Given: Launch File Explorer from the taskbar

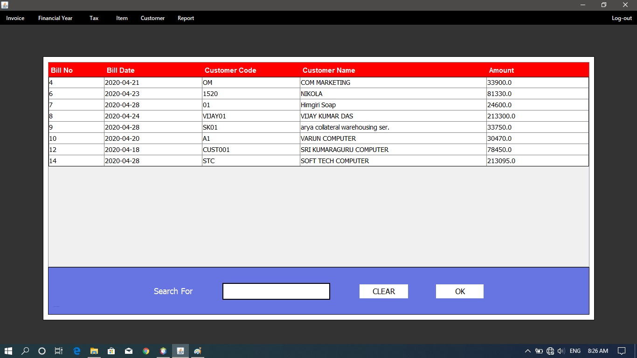Looking at the screenshot, I should click(x=94, y=351).
